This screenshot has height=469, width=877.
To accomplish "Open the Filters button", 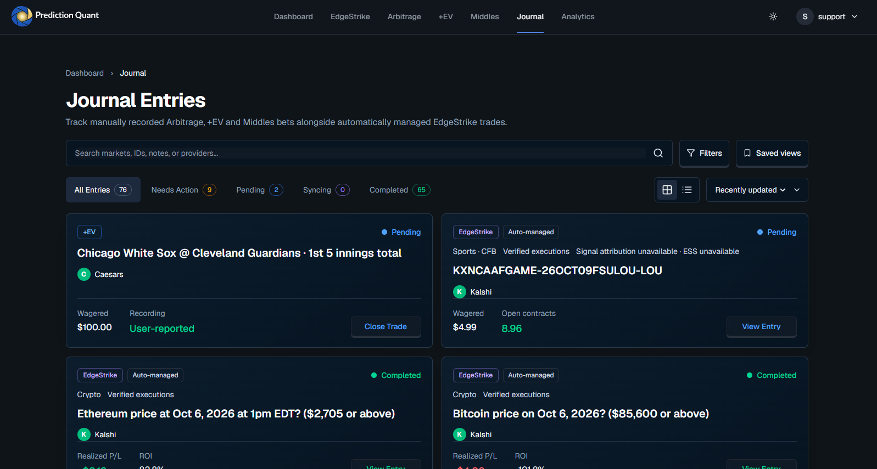I will coord(704,153).
